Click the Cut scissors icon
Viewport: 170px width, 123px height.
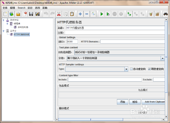click(x=59, y=14)
